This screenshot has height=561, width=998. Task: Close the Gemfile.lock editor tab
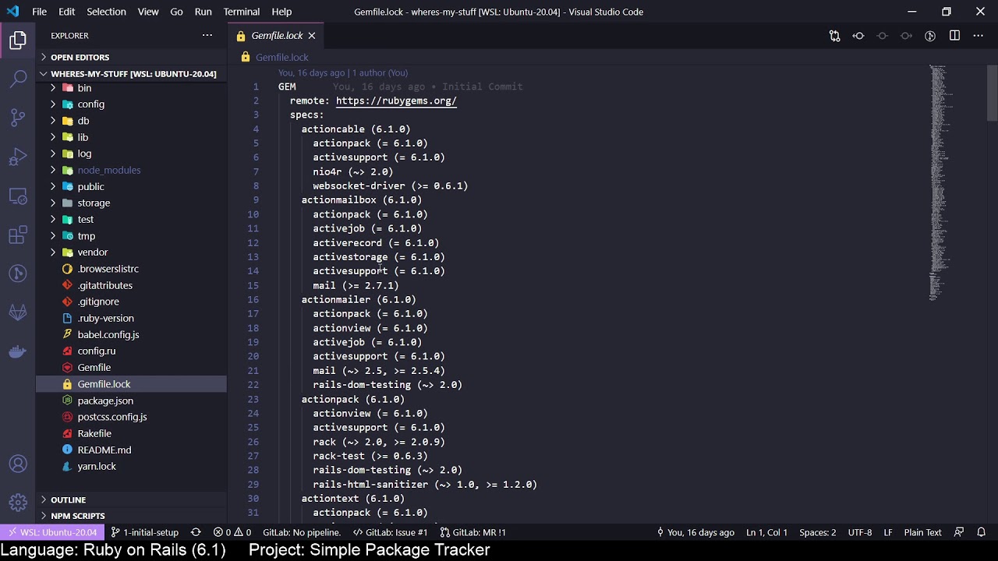[x=312, y=36]
